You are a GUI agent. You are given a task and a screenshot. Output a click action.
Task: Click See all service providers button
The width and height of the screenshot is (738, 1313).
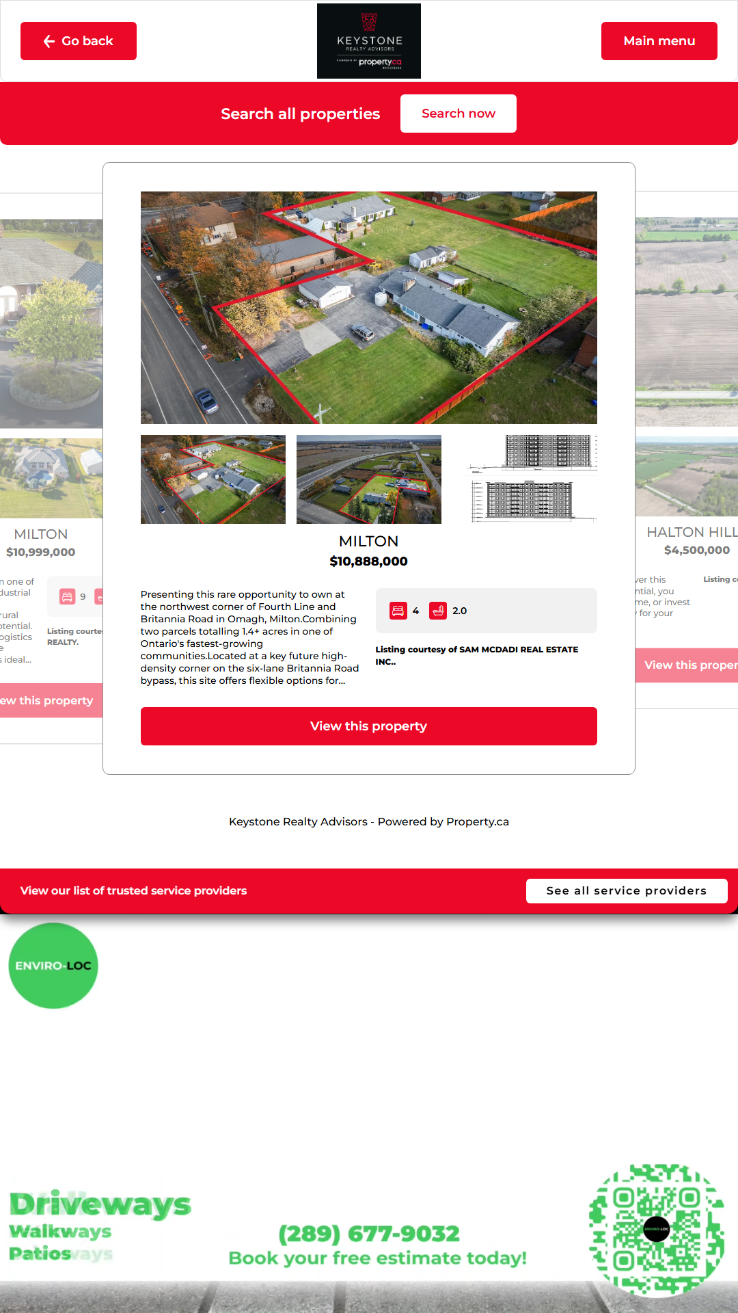627,891
